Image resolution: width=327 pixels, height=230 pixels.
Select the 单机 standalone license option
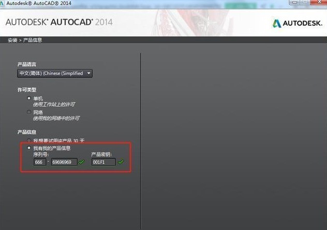[29, 98]
